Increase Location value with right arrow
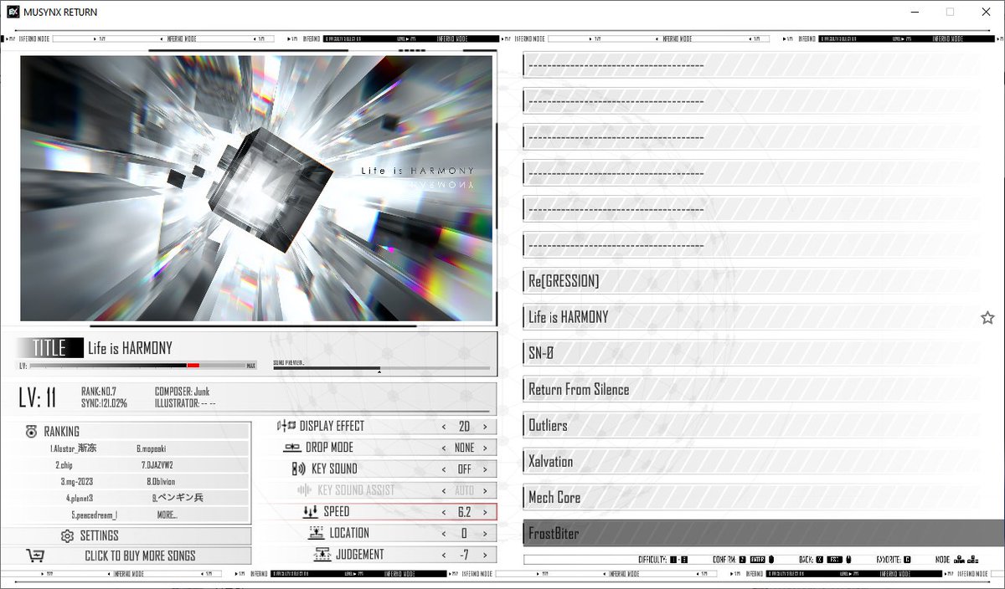1005x589 pixels. pos(485,533)
